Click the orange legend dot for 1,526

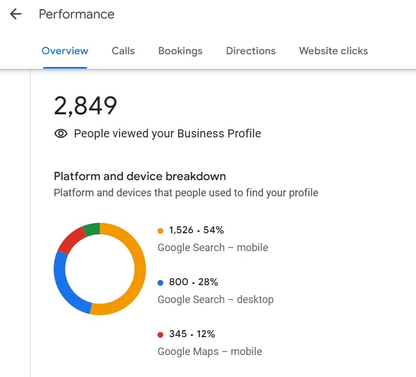click(160, 231)
